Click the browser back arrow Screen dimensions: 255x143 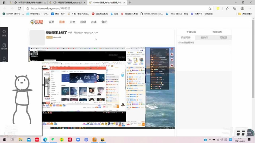pos(5,8)
